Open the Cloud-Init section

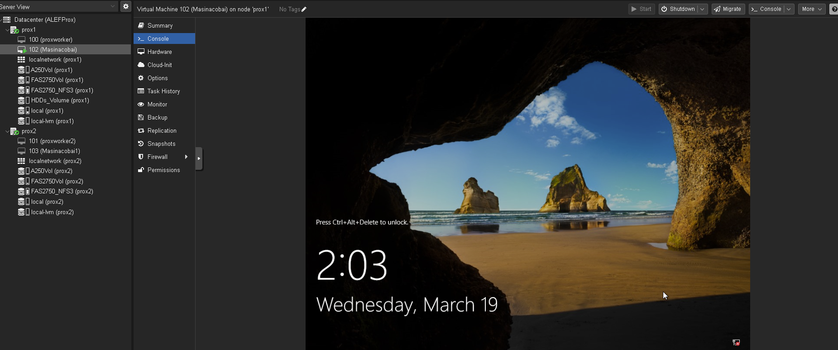coord(164,65)
